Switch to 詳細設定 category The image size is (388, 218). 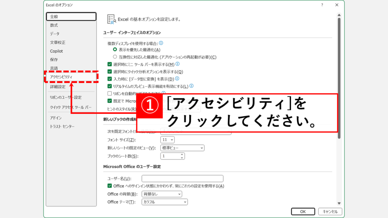pos(58,87)
